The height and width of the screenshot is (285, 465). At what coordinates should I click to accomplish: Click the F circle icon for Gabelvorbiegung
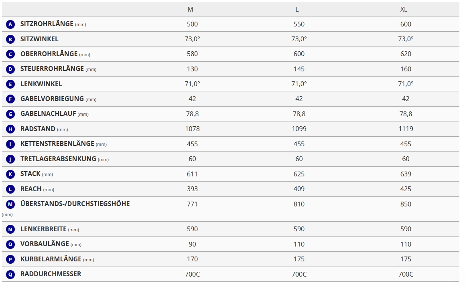[x=10, y=99]
